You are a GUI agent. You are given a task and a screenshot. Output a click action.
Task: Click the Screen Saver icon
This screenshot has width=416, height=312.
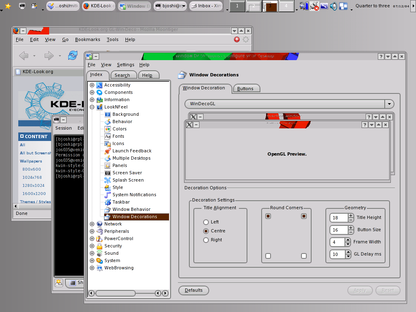pyautogui.click(x=107, y=173)
